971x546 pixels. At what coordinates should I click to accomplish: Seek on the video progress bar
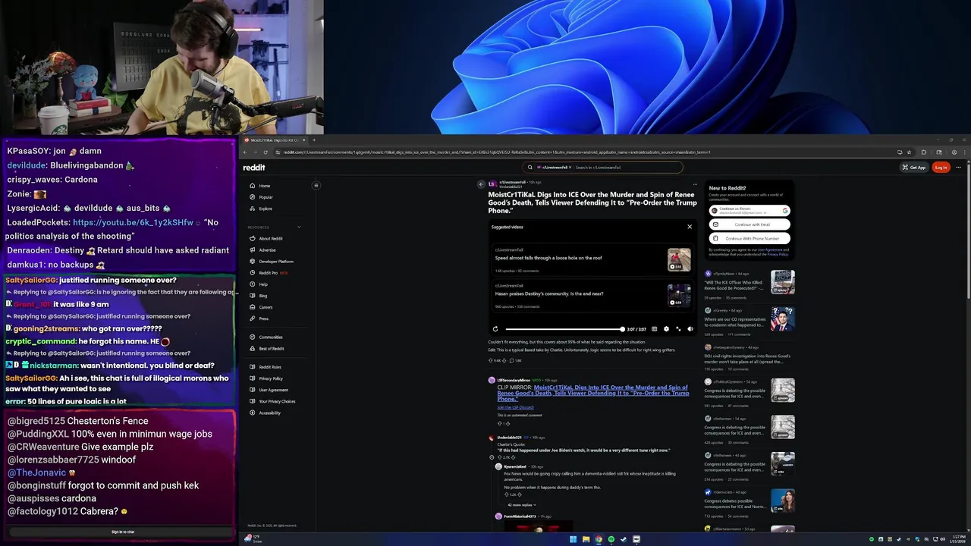(x=564, y=329)
